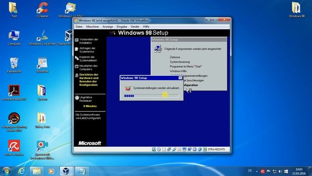Screen dimensions: 312x176
Task: Select the Windows Live Mail desktop shortcut
Action: (x=70, y=10)
